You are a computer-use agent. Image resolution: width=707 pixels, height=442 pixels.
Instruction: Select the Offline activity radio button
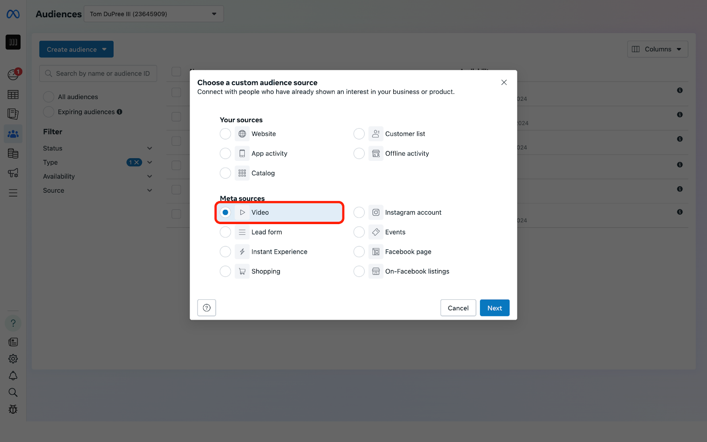[359, 153]
